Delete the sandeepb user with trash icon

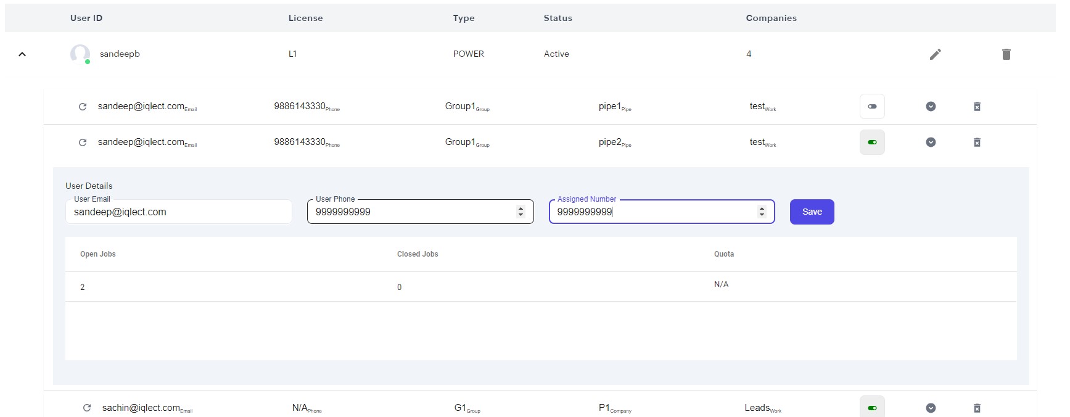click(1006, 54)
